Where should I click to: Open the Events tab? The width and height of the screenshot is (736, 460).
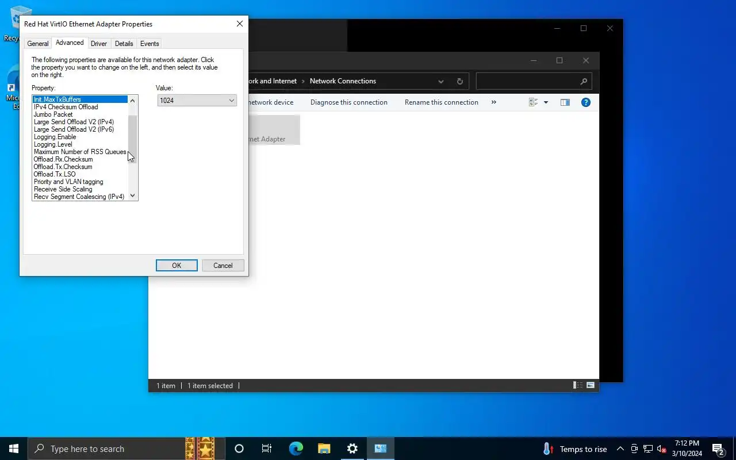(149, 44)
